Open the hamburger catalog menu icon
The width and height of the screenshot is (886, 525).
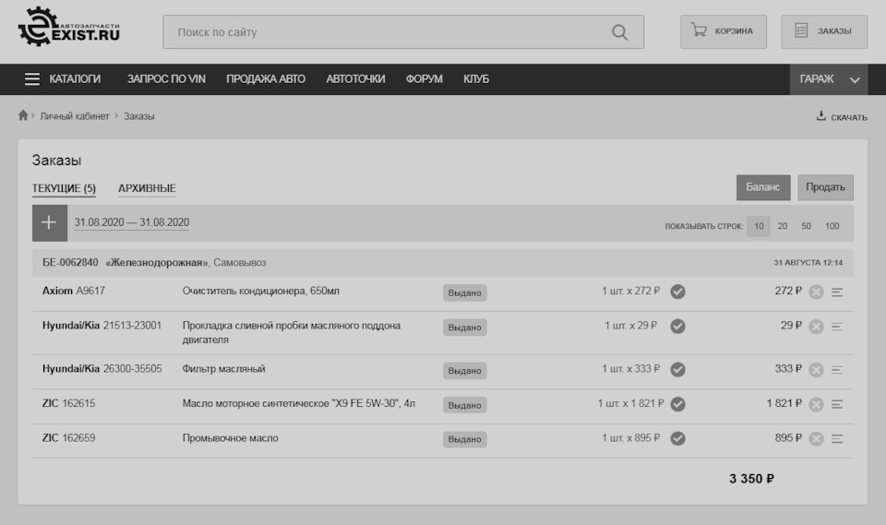(x=32, y=79)
